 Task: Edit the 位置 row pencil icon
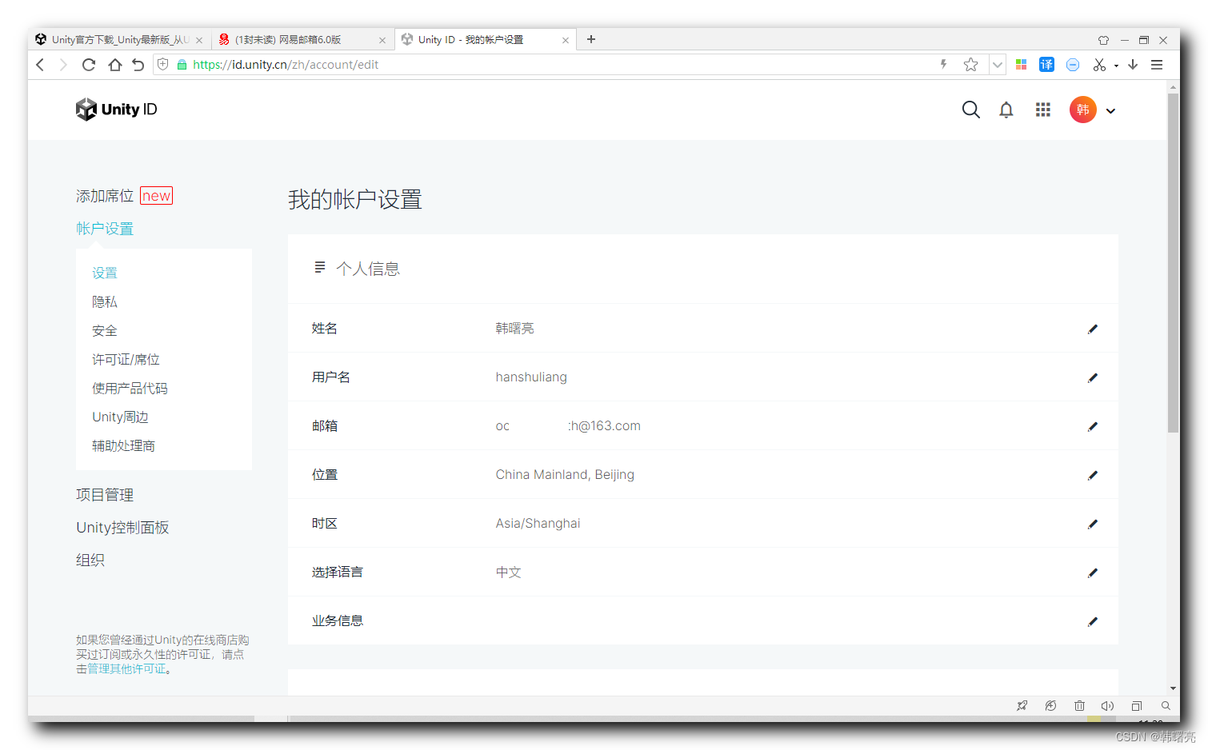pyautogui.click(x=1093, y=475)
